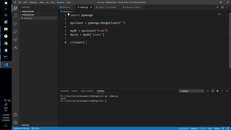Open errors and warnings count in status bar

click(x=35, y=129)
